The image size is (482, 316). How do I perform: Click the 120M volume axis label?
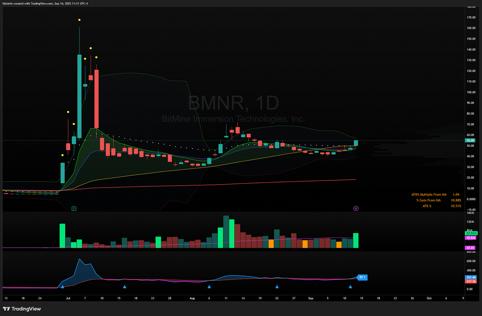[x=470, y=222]
